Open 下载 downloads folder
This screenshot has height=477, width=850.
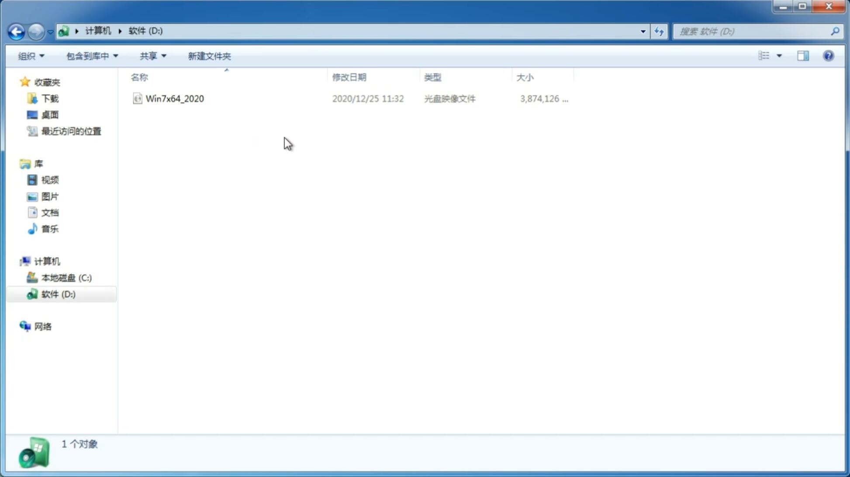coord(50,99)
